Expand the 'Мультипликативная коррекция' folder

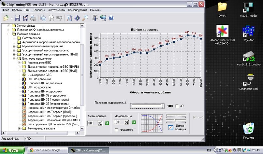click(14, 46)
